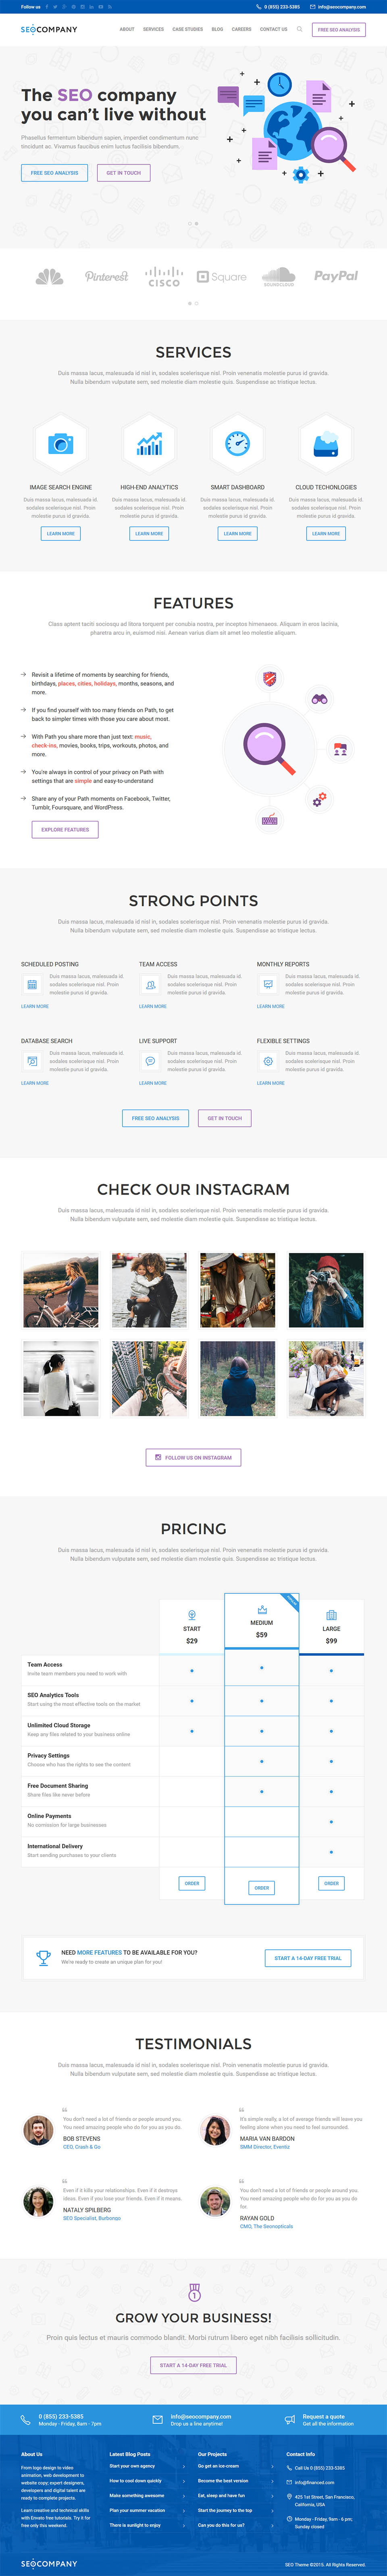Open the Case Studies menu item
The height and width of the screenshot is (2576, 387).
point(187,29)
